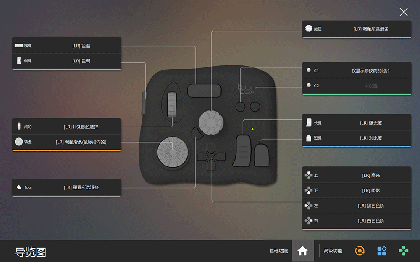420x262 pixels.
Task: Close the guide map with the X
Action: click(x=403, y=12)
